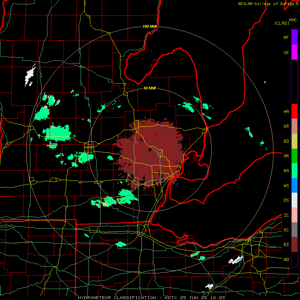This screenshot has width=300, height=300.
Task: Click the brown BI legend swatch
Action: point(294,245)
